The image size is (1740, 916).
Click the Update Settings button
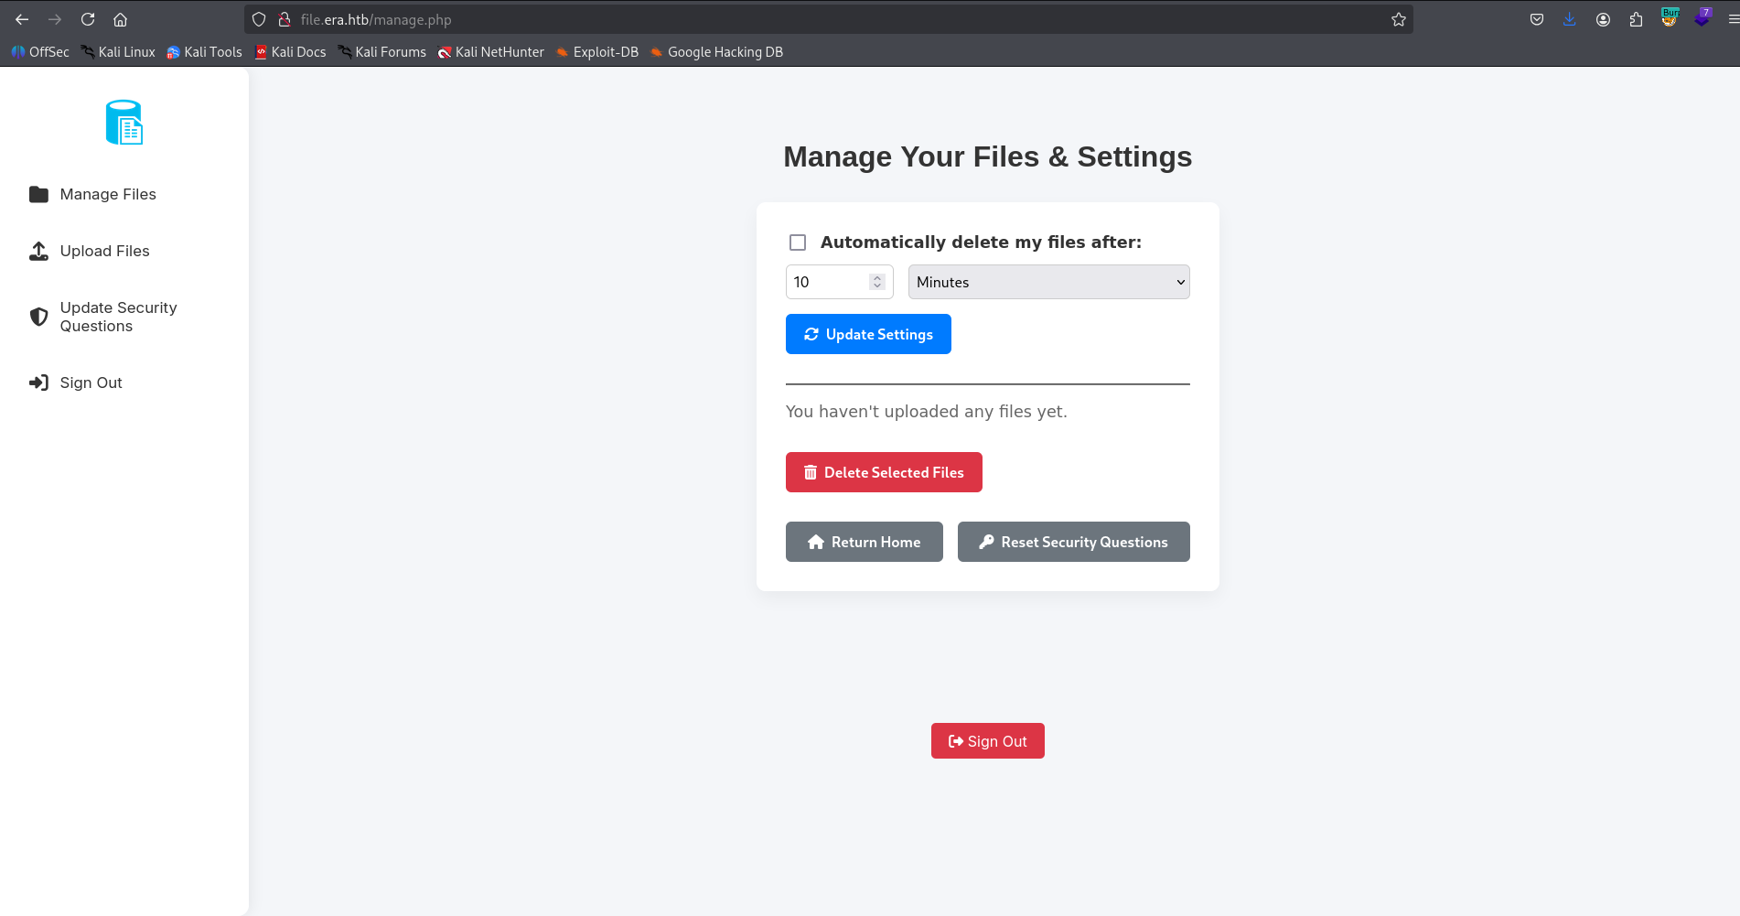[x=867, y=334]
